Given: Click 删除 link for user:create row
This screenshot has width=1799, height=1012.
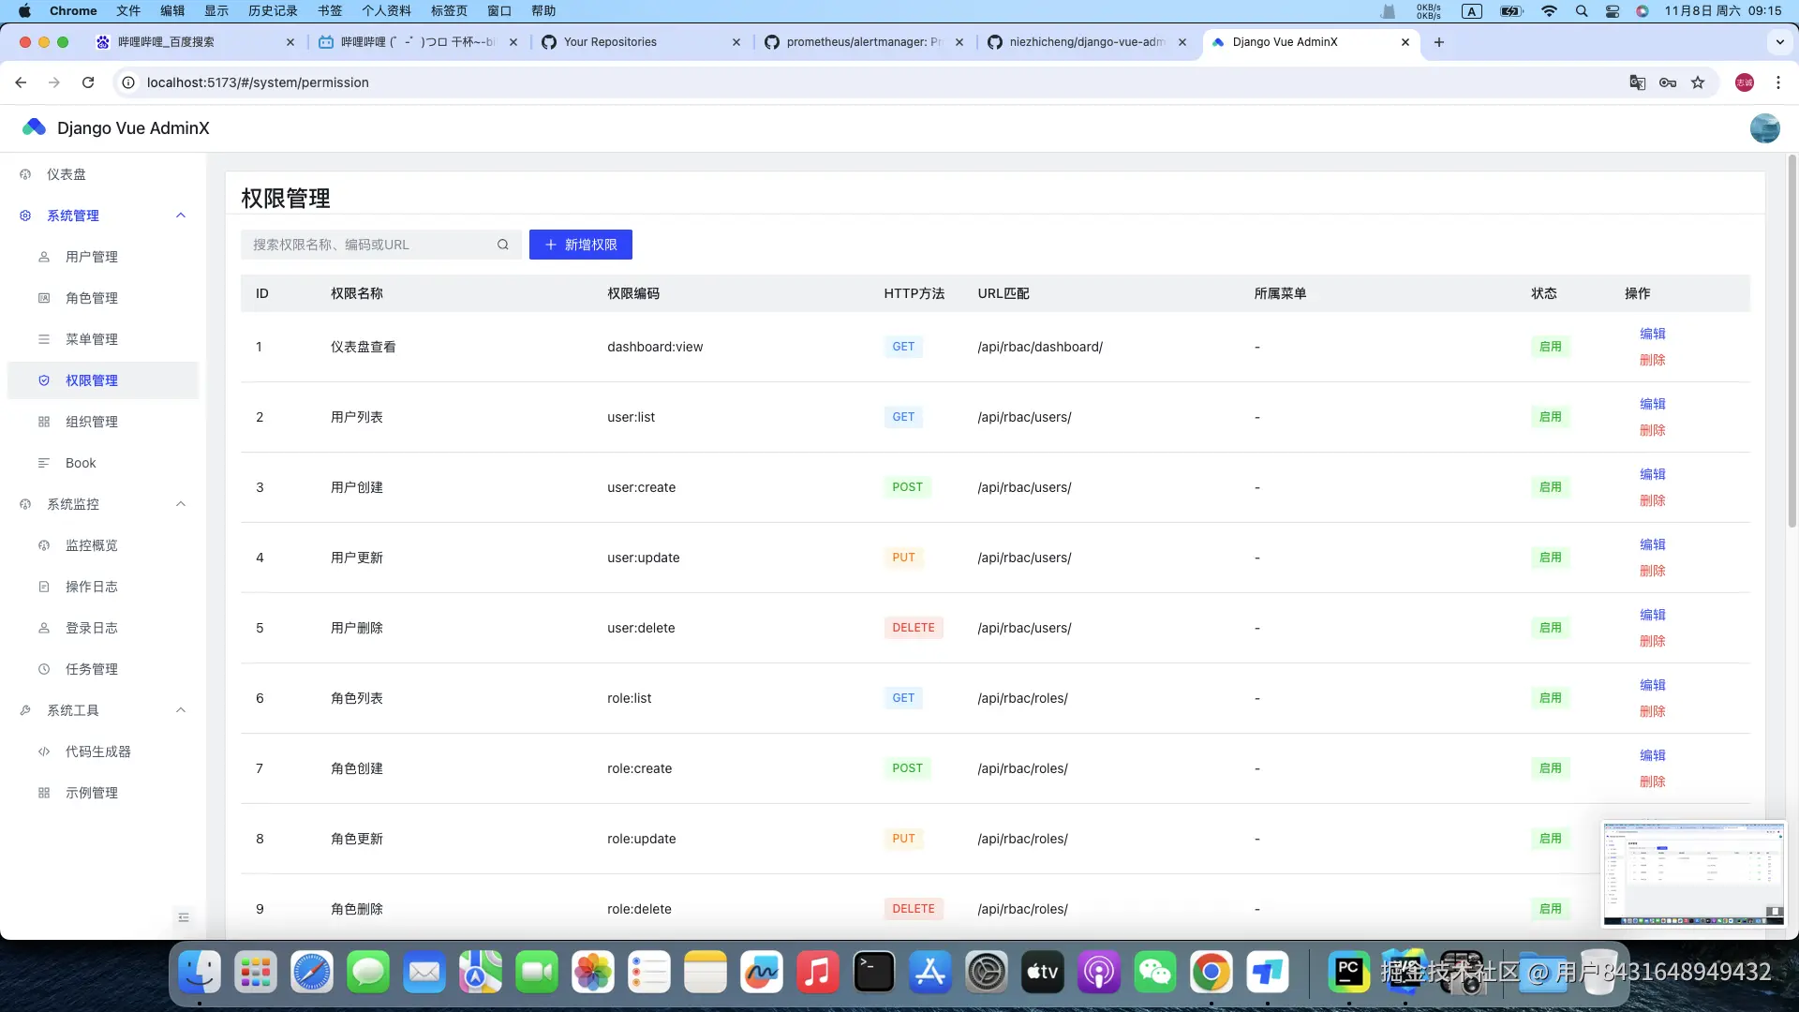Looking at the screenshot, I should [x=1652, y=500].
